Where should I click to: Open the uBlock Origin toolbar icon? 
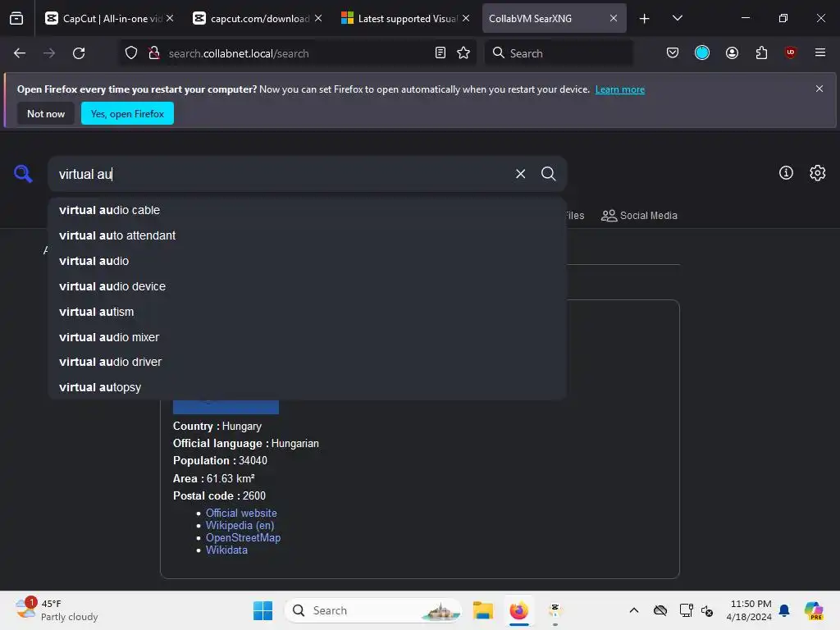(x=790, y=52)
